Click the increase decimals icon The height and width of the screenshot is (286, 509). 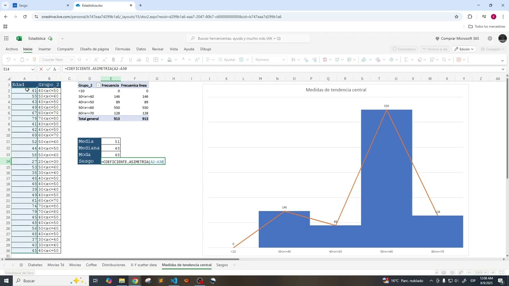click(314, 60)
